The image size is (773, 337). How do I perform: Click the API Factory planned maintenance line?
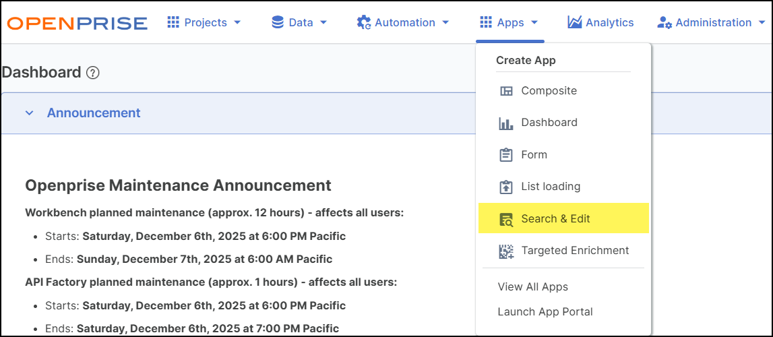point(211,282)
